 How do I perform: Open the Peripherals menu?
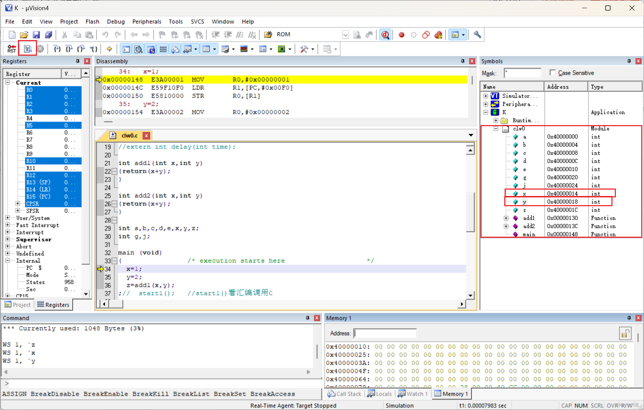(x=147, y=21)
